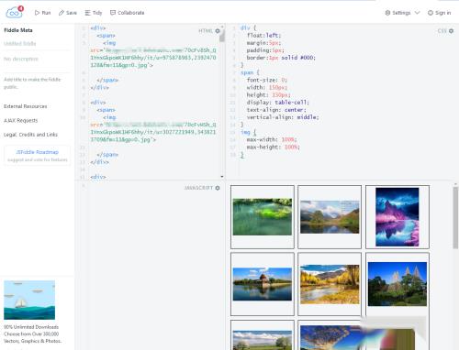Tidy the code with Tidy button
The width and height of the screenshot is (459, 350).
tap(94, 13)
